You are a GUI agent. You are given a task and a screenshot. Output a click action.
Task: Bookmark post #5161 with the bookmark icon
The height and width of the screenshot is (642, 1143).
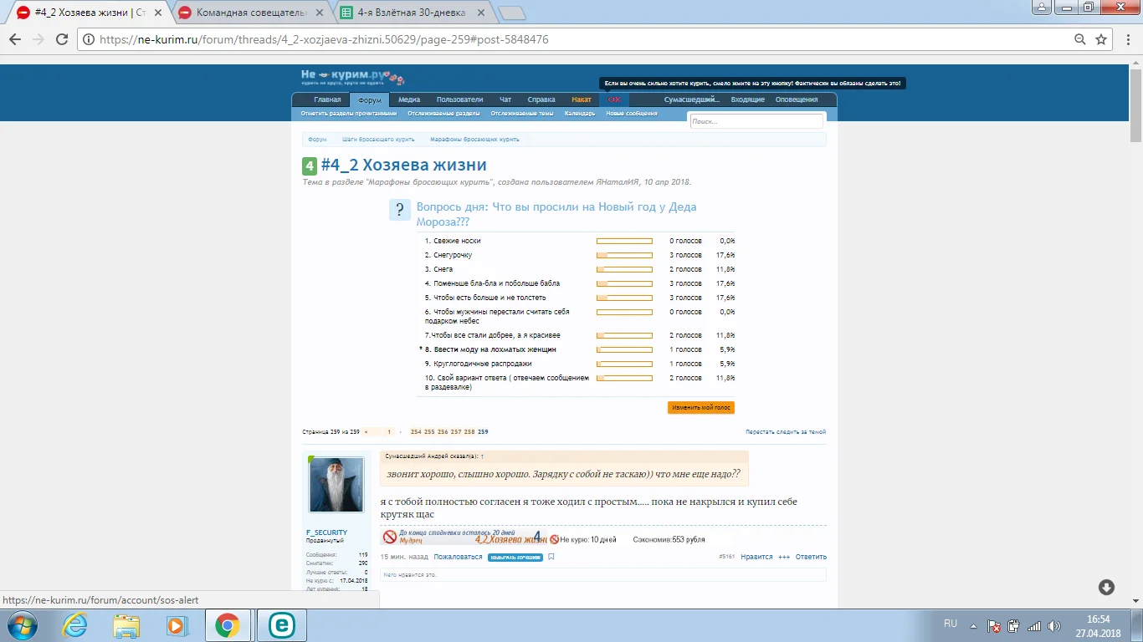551,557
